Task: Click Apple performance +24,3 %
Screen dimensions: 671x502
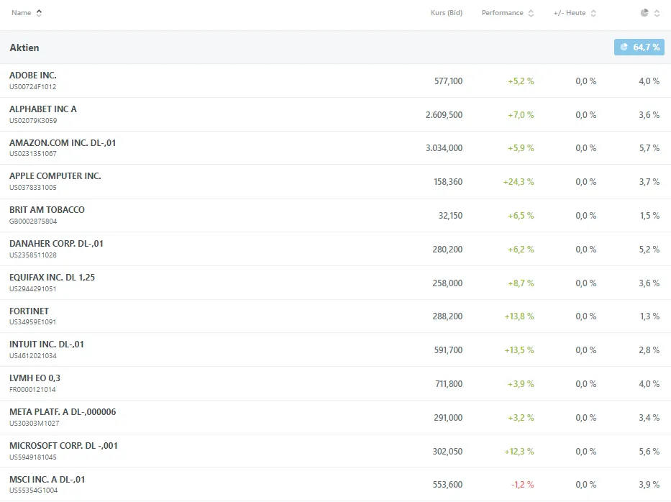Action: [519, 182]
